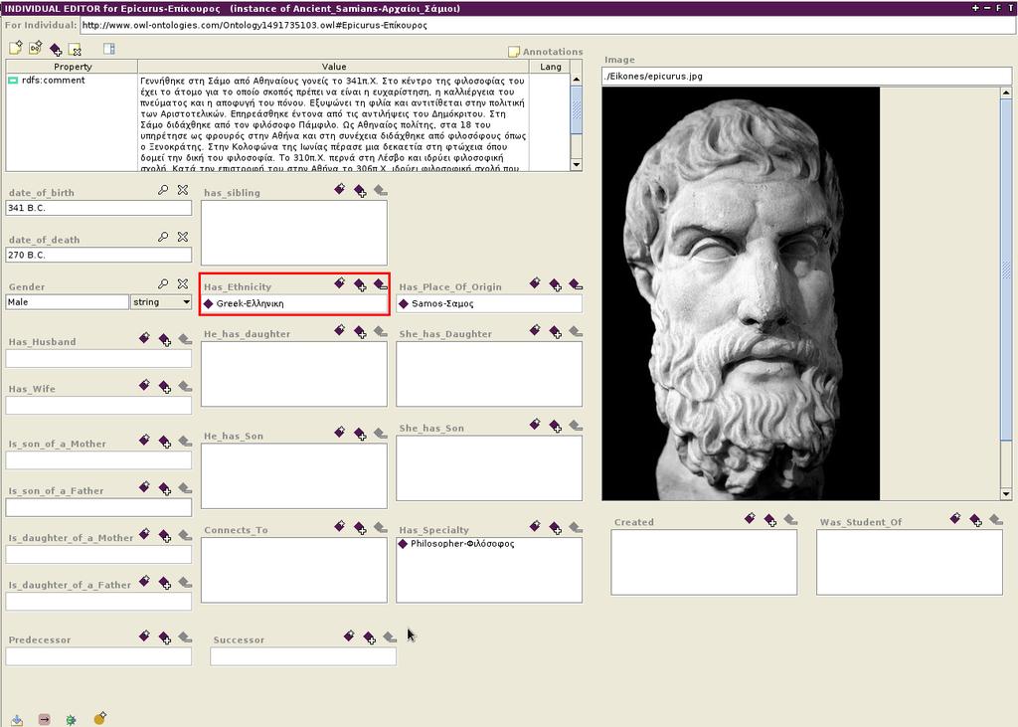Click the Greek comment text value cell

click(x=334, y=122)
